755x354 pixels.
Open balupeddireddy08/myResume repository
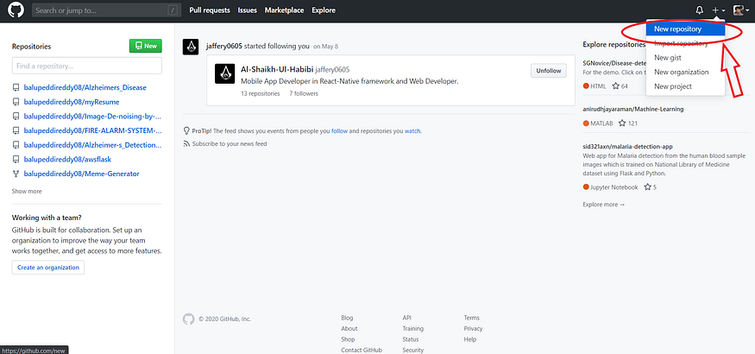coord(72,102)
